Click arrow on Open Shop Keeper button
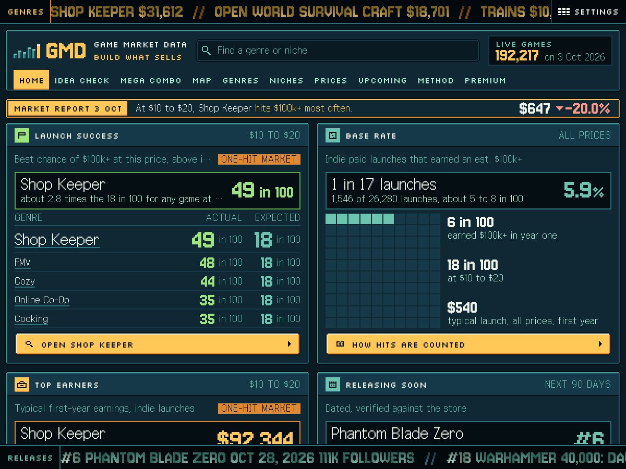626x469 pixels. pos(290,344)
